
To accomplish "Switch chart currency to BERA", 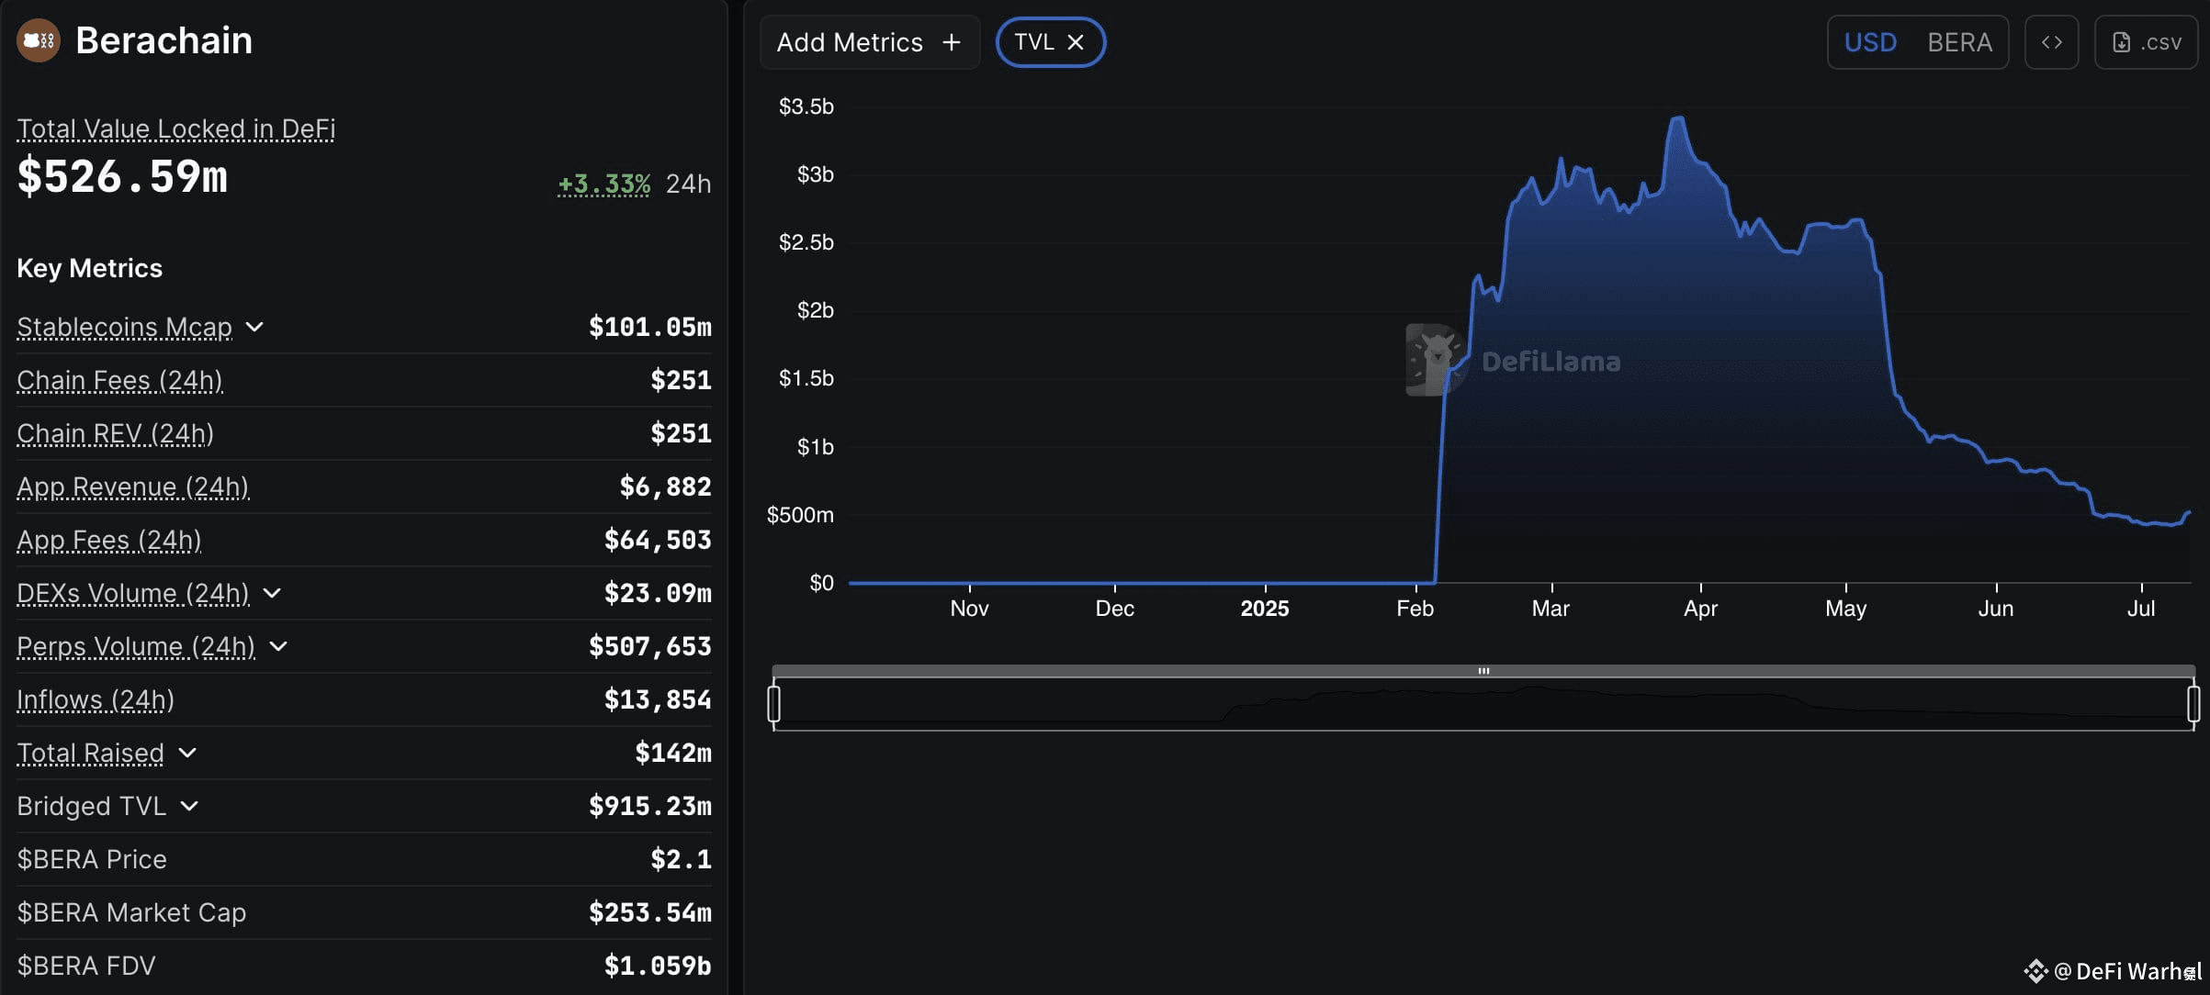I will (x=1959, y=42).
